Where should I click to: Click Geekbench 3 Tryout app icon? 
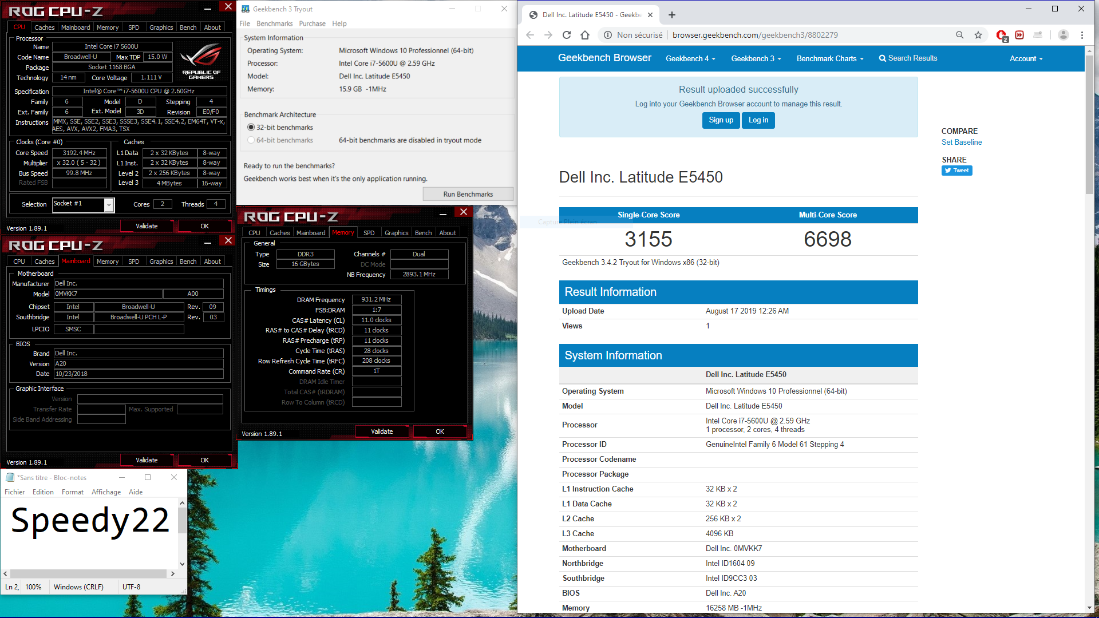click(246, 9)
